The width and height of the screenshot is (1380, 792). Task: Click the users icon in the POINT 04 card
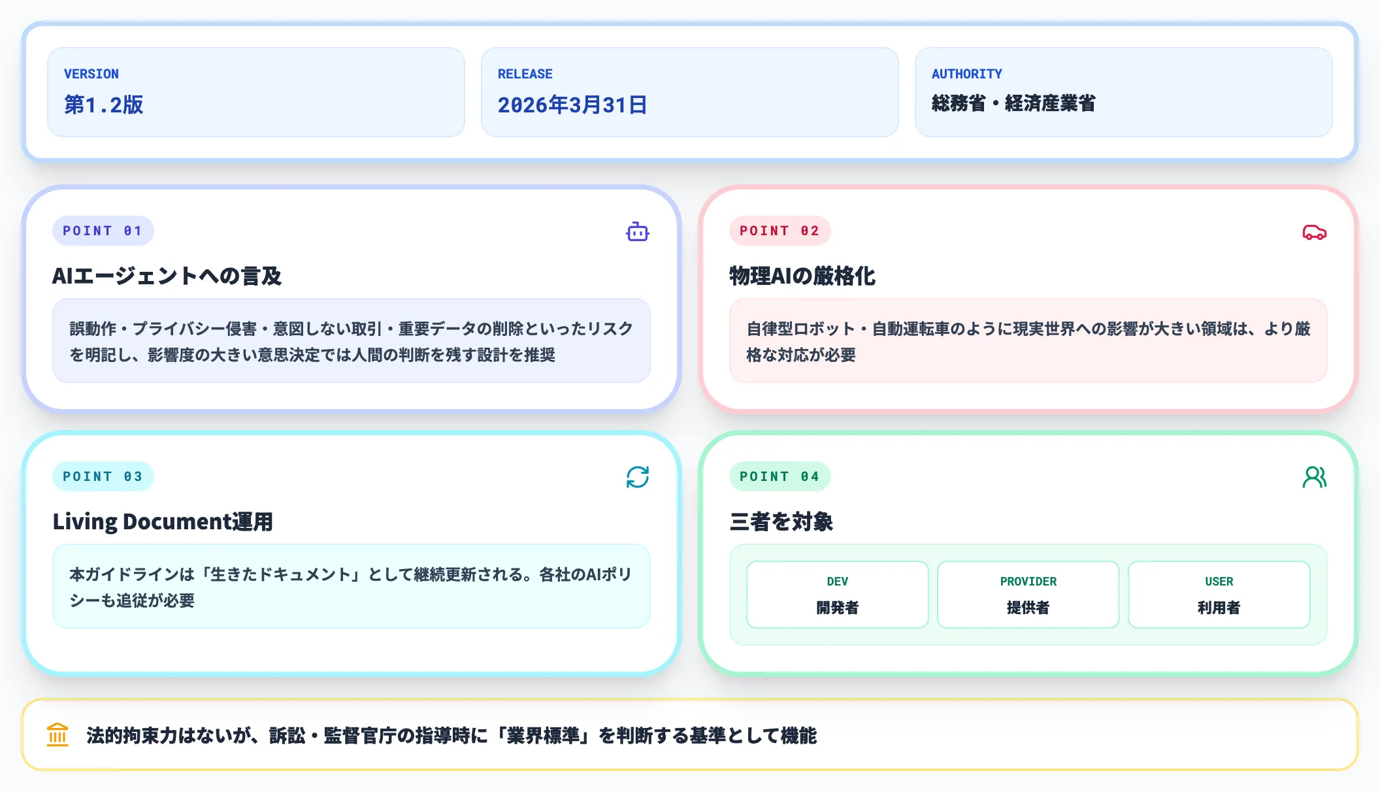(x=1314, y=477)
